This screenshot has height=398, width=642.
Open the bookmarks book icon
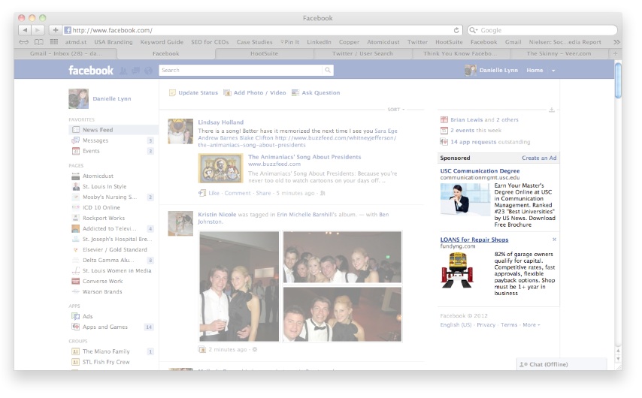pyautogui.click(x=39, y=42)
